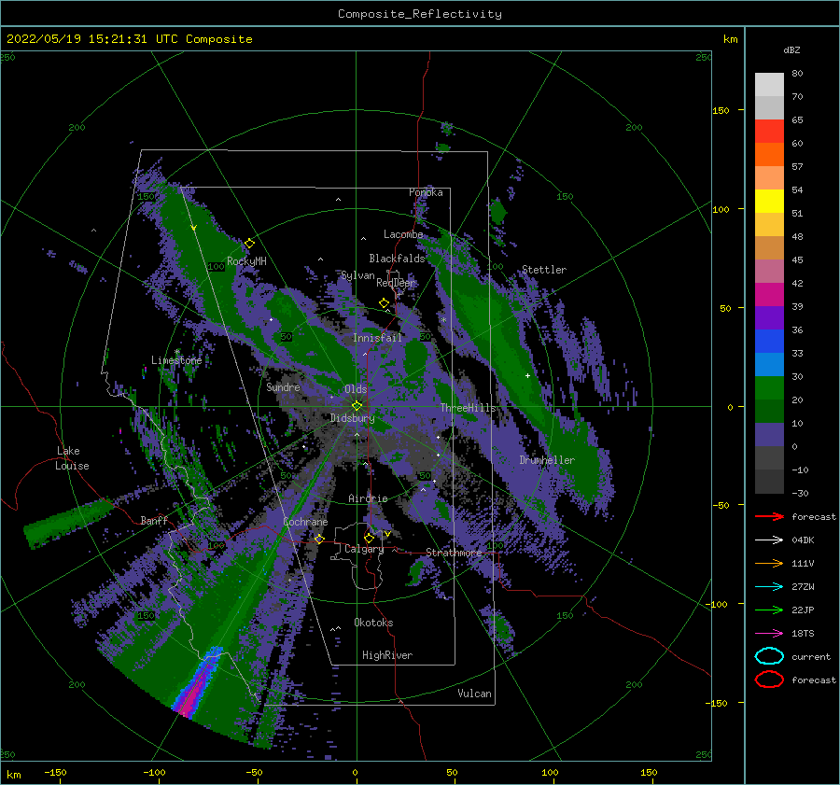
Task: Click the green 22JP arrow in legend
Action: click(769, 610)
